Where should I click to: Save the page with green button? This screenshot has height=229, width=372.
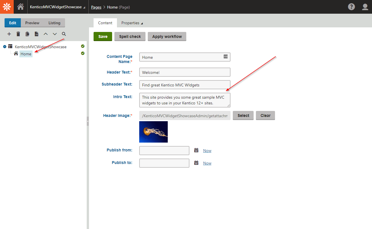pos(103,37)
